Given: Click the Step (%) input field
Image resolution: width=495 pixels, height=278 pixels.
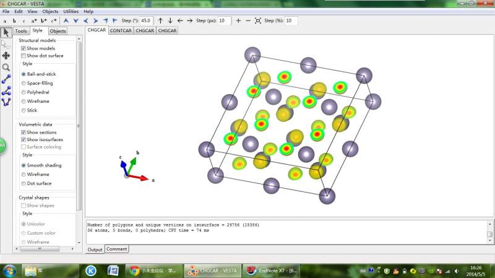Looking at the screenshot, I should coord(291,21).
